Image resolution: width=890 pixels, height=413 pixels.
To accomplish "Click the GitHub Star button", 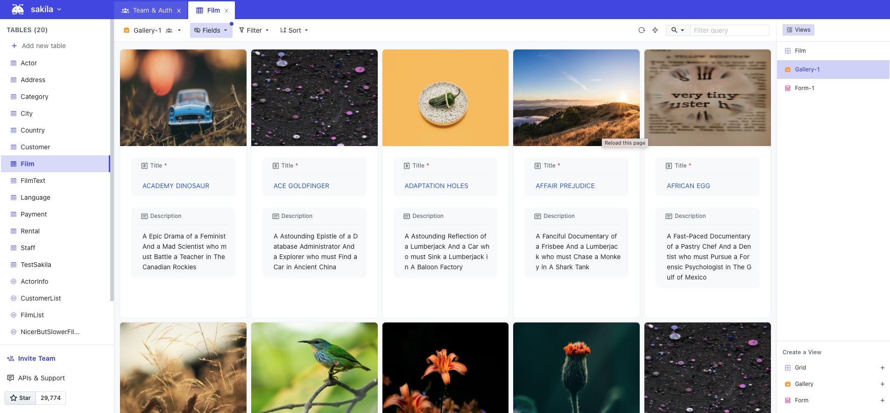I will click(21, 398).
